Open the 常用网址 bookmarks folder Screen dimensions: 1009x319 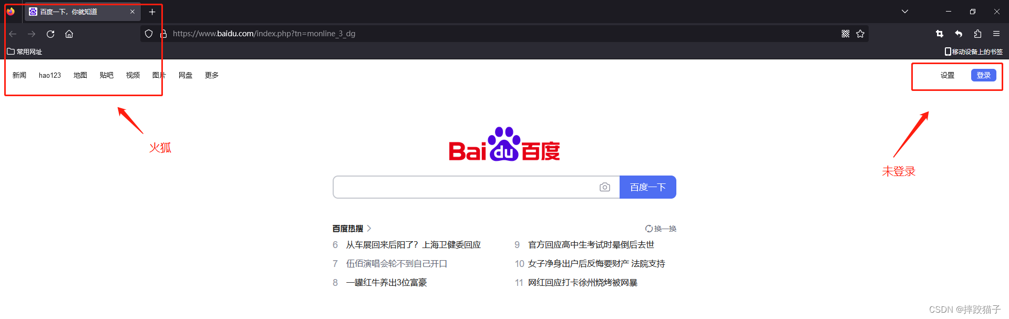click(x=25, y=52)
